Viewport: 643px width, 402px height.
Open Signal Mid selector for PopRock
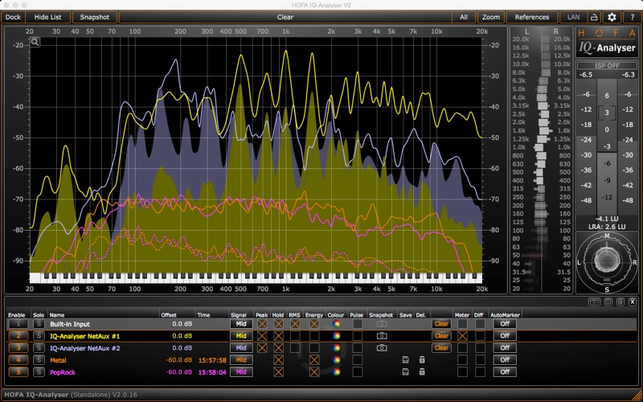[x=241, y=372]
